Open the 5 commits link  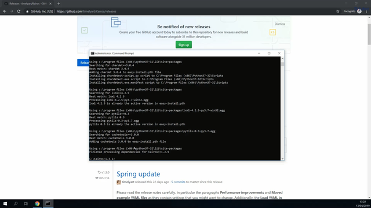[x=178, y=182]
